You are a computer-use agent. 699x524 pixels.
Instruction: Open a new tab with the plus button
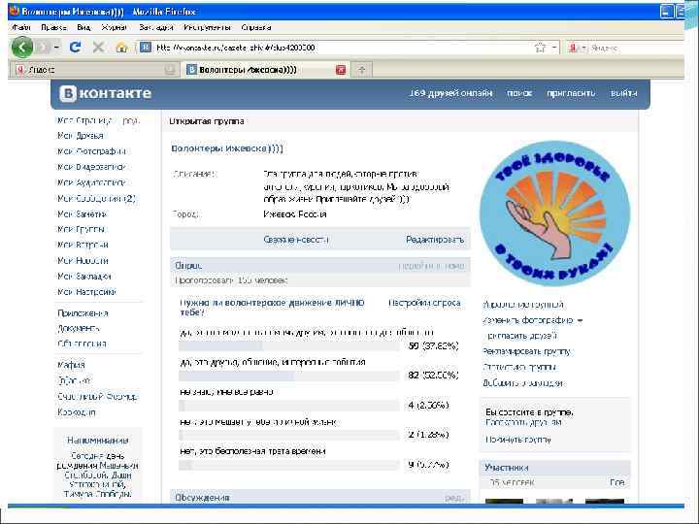(x=361, y=70)
